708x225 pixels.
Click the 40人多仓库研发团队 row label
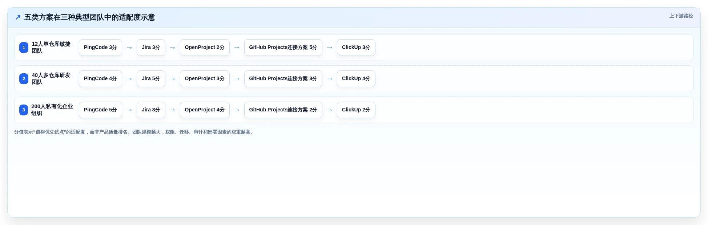click(x=51, y=79)
